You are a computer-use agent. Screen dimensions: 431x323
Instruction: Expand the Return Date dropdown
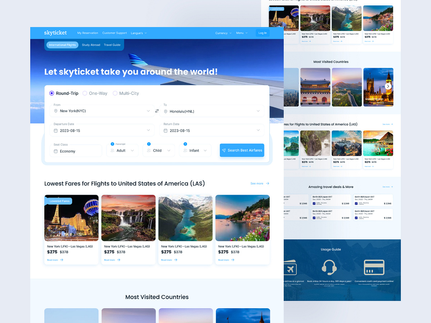click(258, 130)
